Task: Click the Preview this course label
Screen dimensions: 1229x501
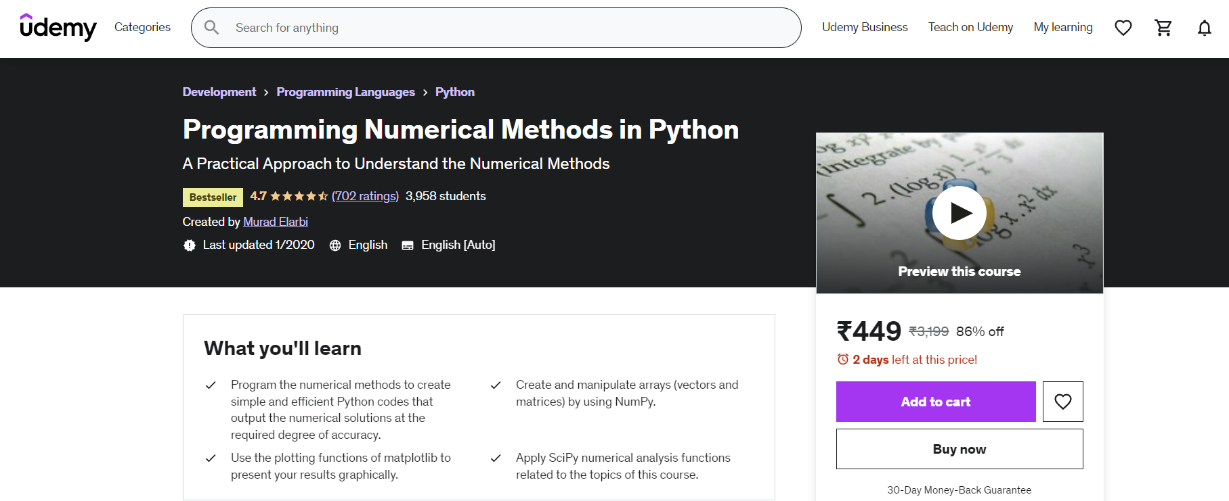Action: 960,271
